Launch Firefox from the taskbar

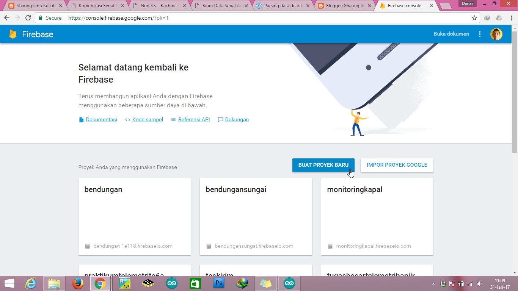(x=78, y=283)
